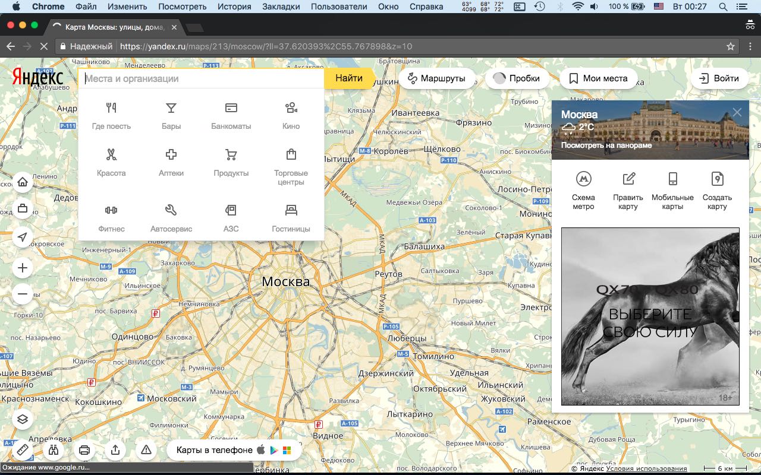Open the 'Посмотреть' menu

(182, 7)
